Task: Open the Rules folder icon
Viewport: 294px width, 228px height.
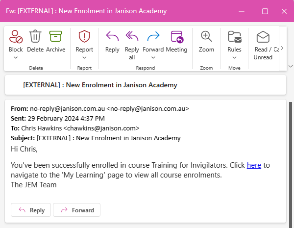Action: [234, 37]
